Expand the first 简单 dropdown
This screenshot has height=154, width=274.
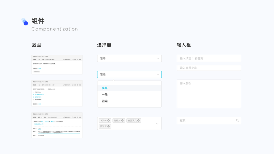(158, 59)
